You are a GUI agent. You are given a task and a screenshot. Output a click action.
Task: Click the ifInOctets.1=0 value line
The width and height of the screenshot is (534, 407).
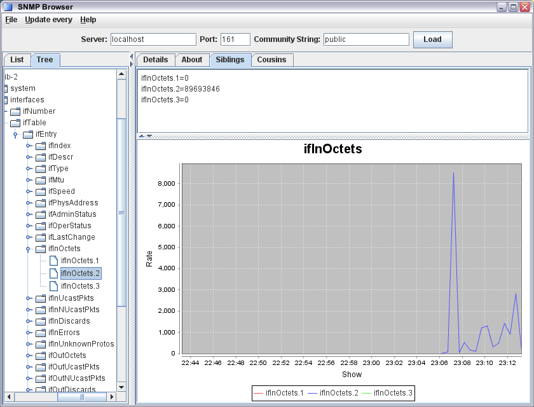(x=165, y=78)
